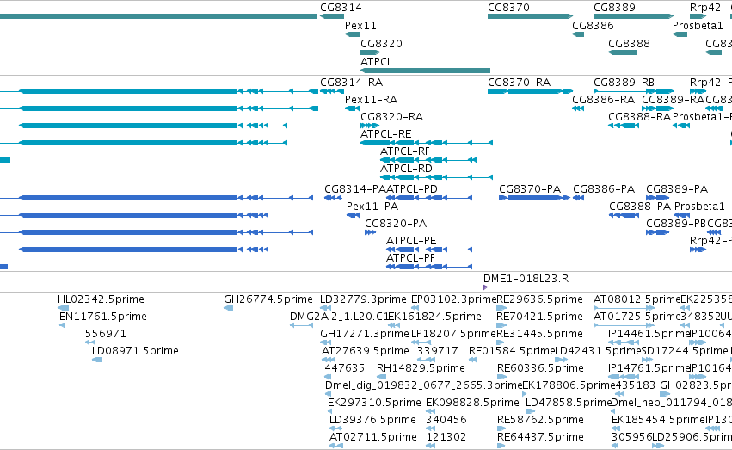
Task: Select the ATPCL-RF transcript label
Action: 405,151
